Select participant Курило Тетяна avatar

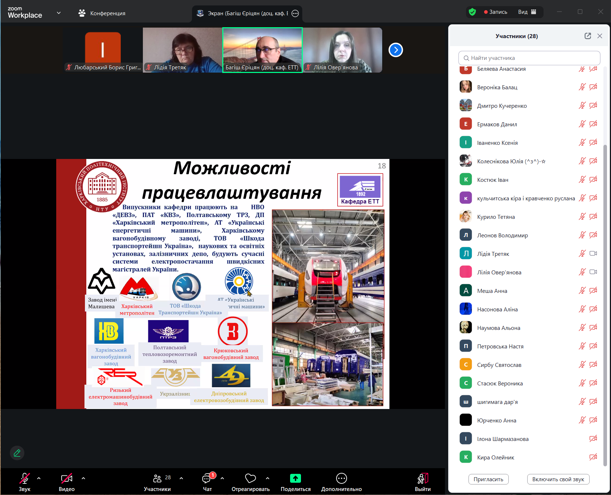[x=466, y=217]
